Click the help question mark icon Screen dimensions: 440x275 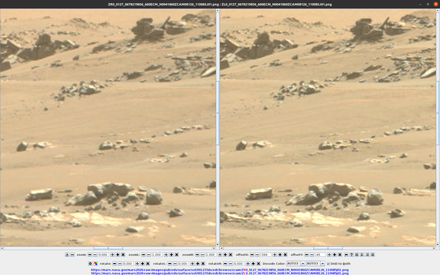pos(351,254)
